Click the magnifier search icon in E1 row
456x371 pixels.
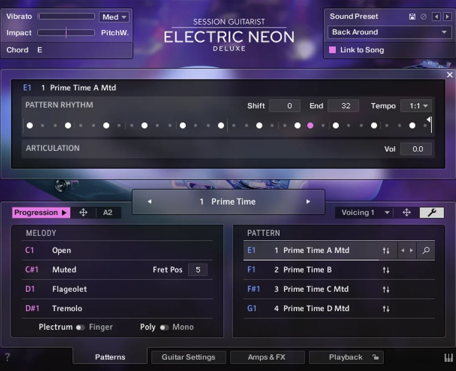426,251
